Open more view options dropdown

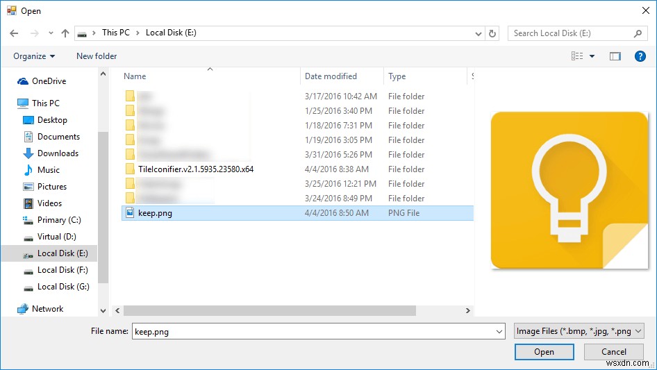click(x=592, y=56)
